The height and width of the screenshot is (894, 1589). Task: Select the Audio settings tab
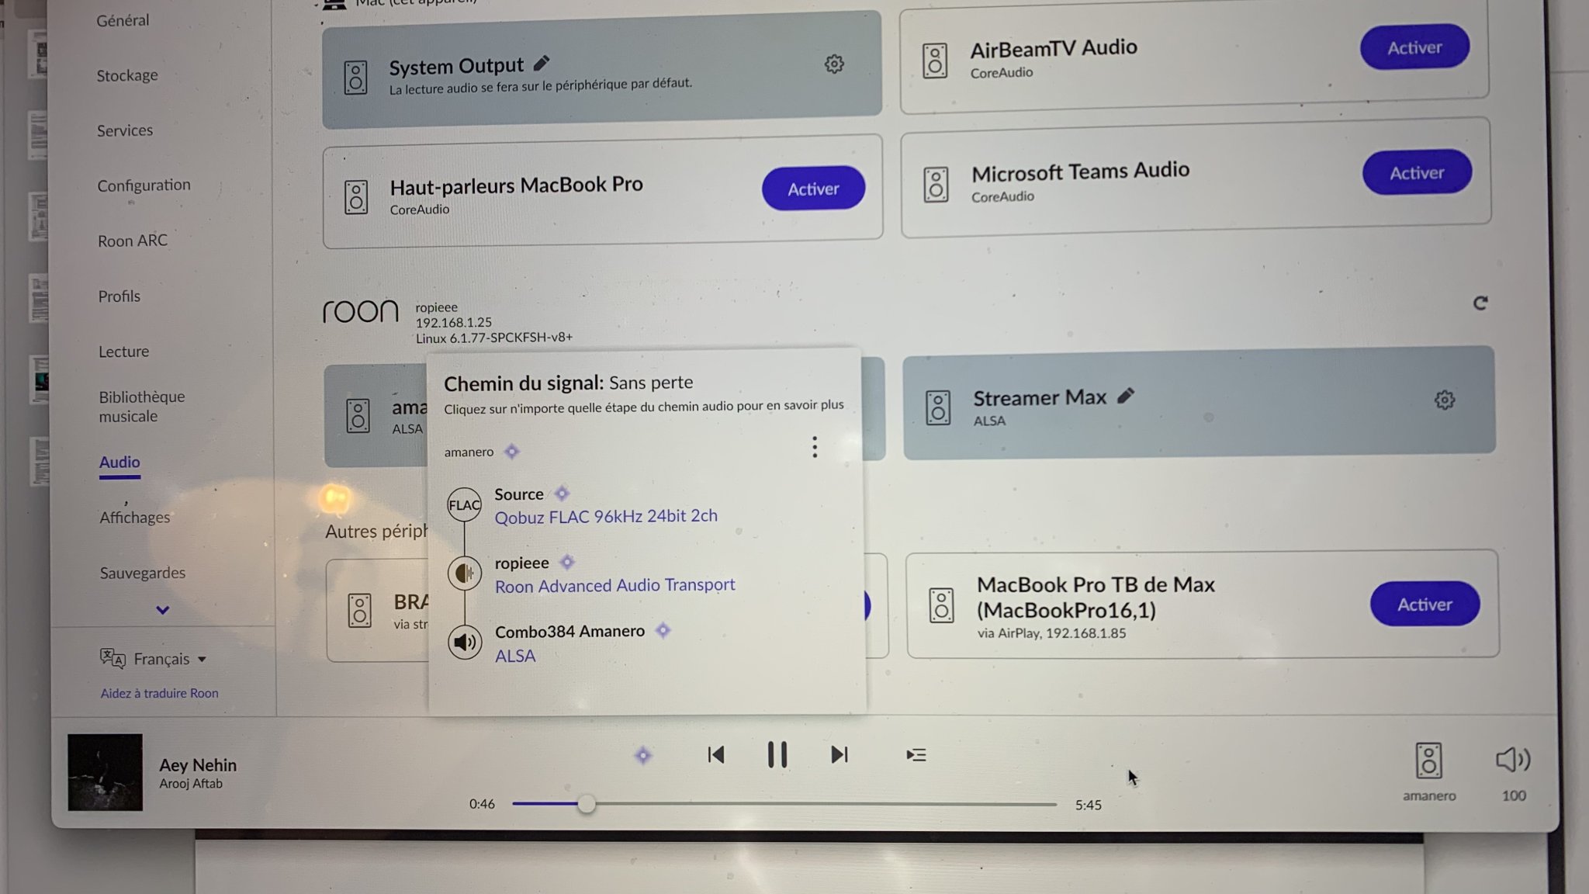[119, 463]
